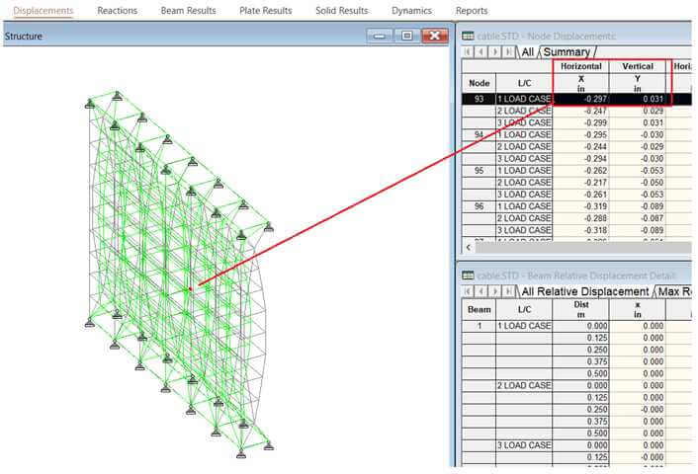Click X value -0.297 for node 93
698x474 pixels.
pyautogui.click(x=581, y=99)
